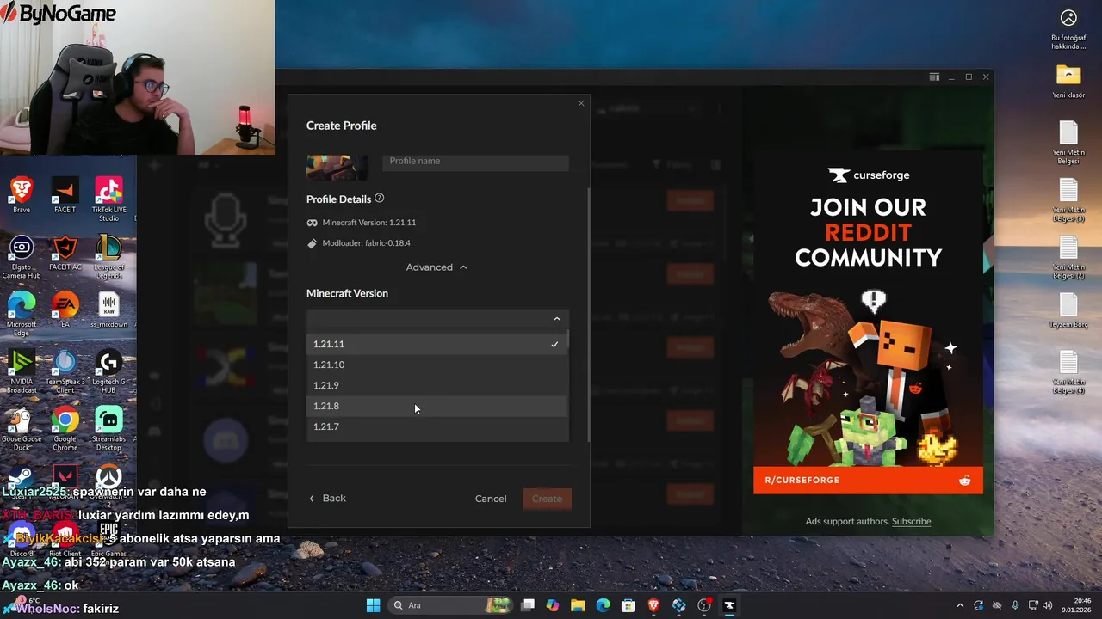Collapse the Advanced section
This screenshot has width=1102, height=619.
click(x=436, y=267)
